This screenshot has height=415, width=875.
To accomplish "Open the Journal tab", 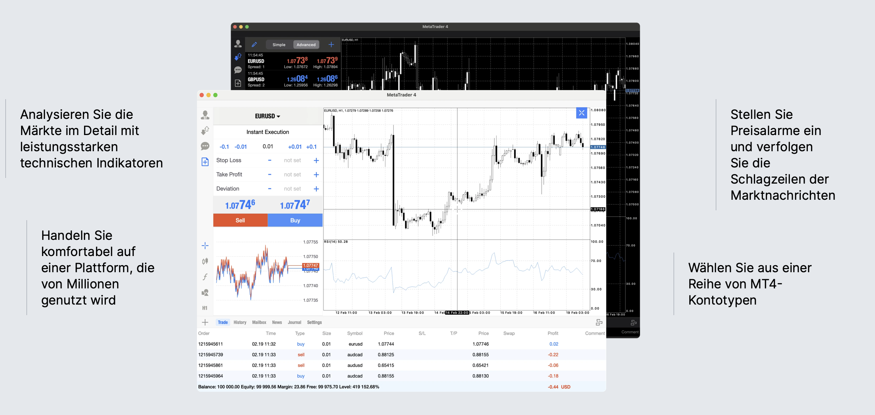I will [x=294, y=322].
